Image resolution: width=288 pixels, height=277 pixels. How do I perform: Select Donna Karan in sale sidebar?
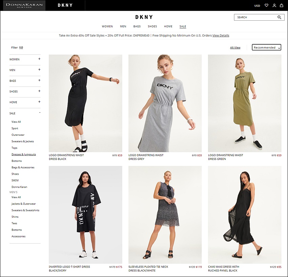(19, 187)
